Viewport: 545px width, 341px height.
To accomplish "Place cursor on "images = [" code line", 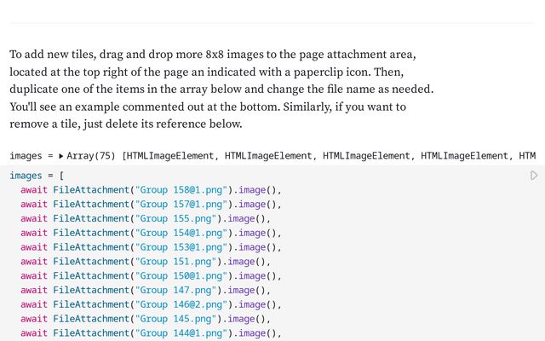I will click(37, 176).
